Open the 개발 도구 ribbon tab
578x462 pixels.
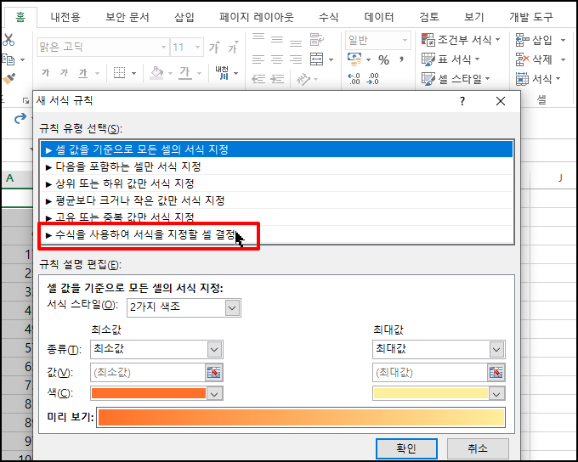pyautogui.click(x=530, y=17)
